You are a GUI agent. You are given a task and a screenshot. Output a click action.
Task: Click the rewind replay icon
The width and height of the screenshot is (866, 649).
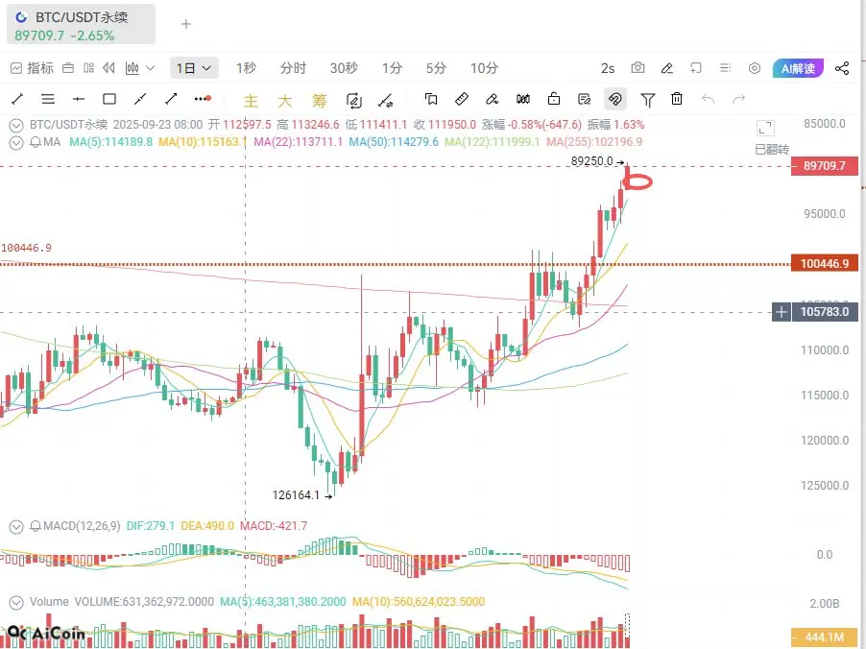[x=108, y=68]
